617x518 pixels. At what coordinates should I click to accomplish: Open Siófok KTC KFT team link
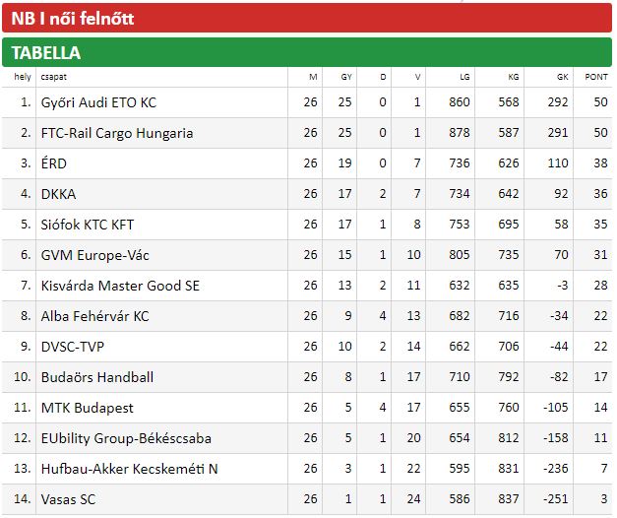click(88, 225)
